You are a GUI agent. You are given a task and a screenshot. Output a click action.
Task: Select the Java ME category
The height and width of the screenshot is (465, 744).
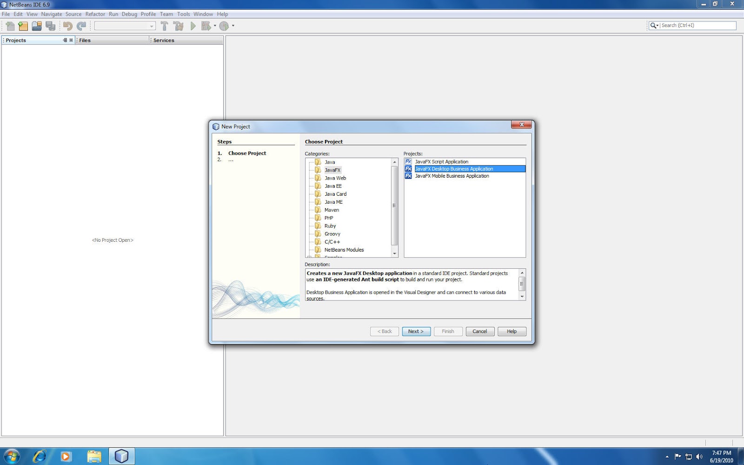click(333, 202)
